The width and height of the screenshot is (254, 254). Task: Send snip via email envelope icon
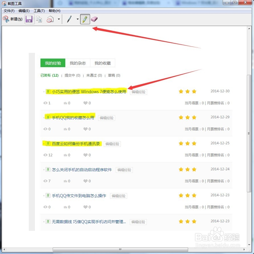pos(50,19)
